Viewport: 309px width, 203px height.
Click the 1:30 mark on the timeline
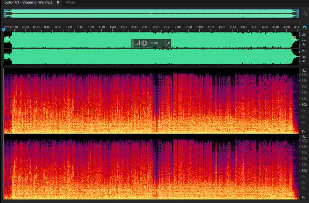pos(102,27)
